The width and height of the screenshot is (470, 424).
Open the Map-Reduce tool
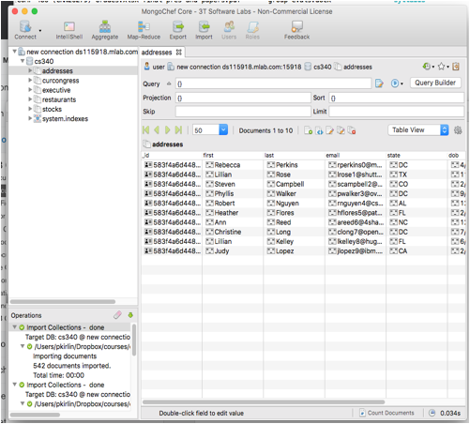click(x=144, y=31)
